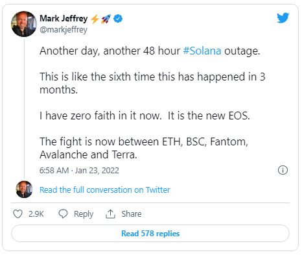The height and width of the screenshot is (257, 302).
Task: Click the blue verified checkmark badge
Action: click(x=118, y=19)
